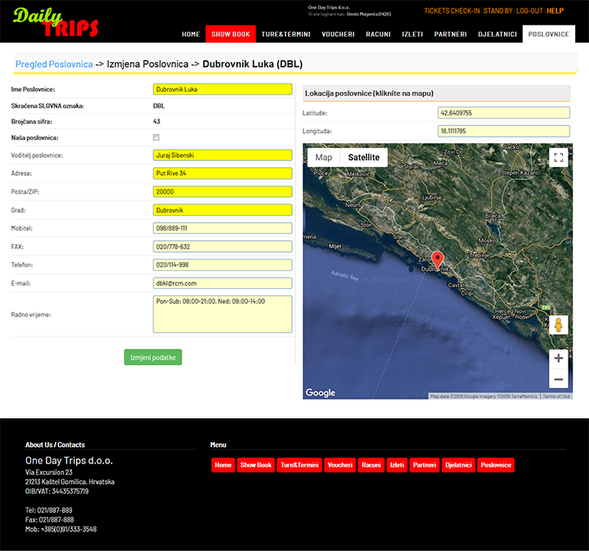589x551 pixels.
Task: Click the LOG-OUT link
Action: tap(529, 11)
